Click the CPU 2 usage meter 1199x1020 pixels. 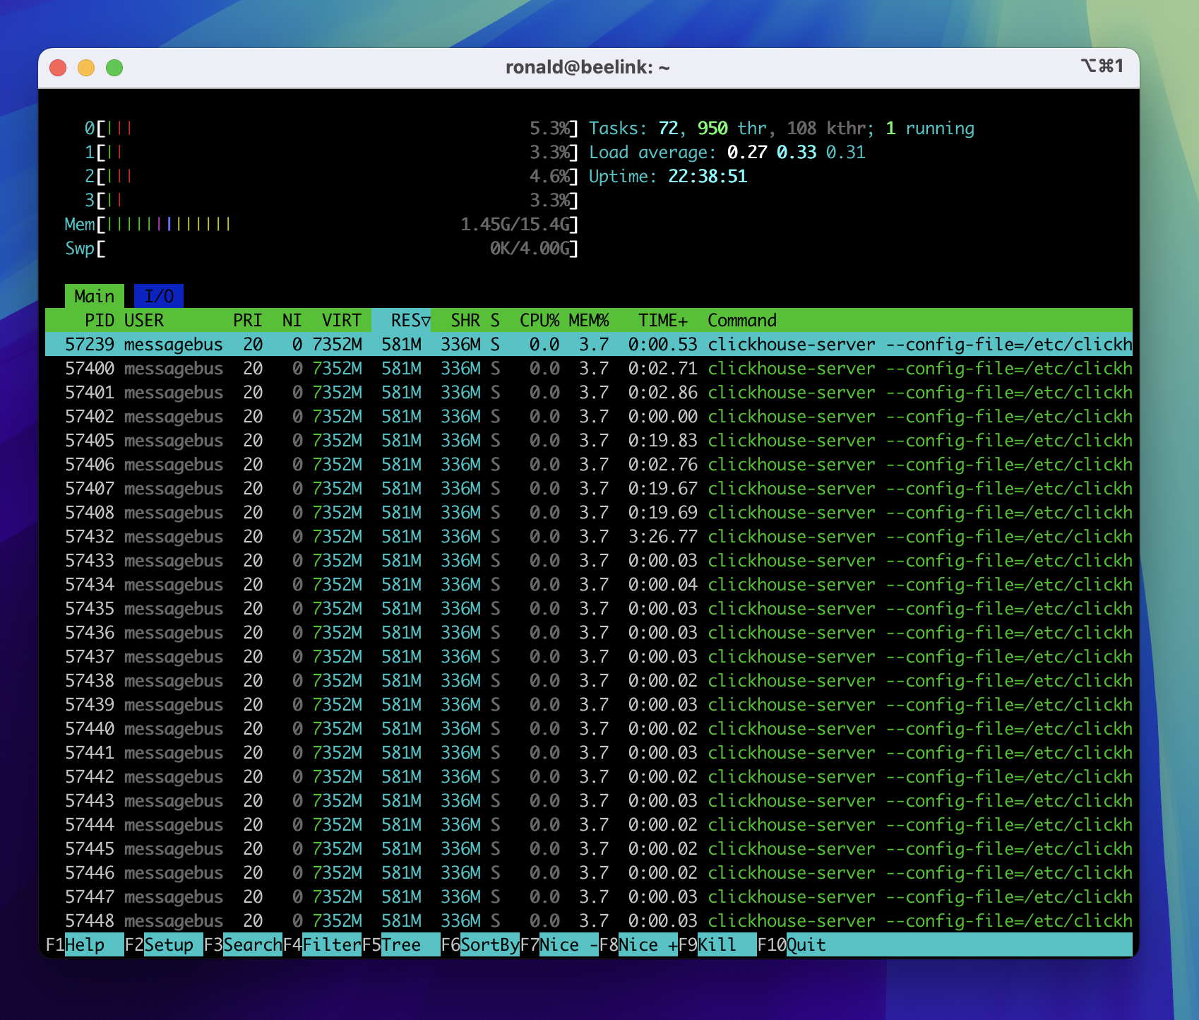click(x=331, y=176)
